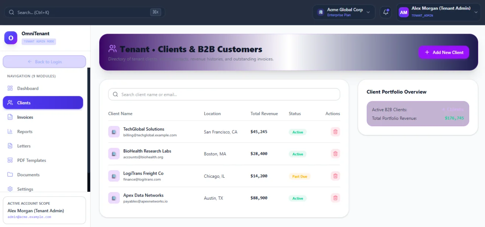
Task: Click admin@acme.example.com in account scope
Action: pyautogui.click(x=29, y=217)
